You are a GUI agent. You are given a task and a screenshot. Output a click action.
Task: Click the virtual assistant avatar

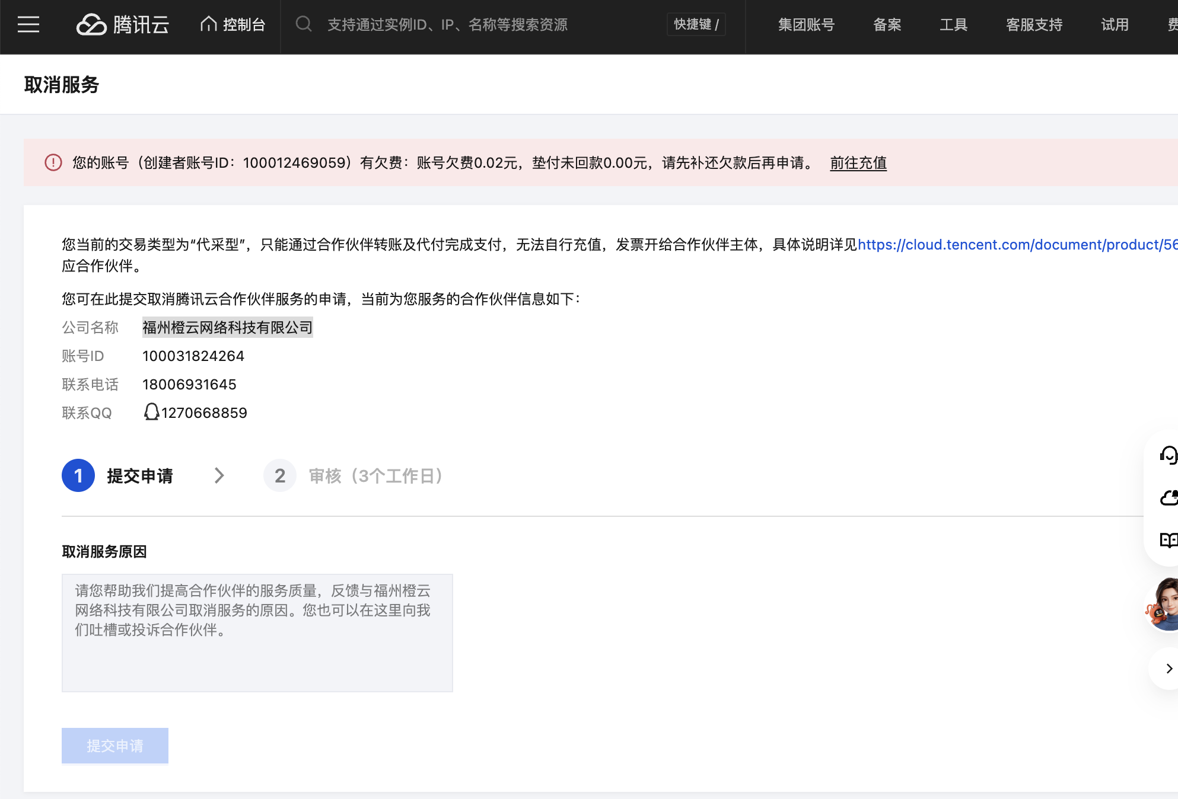tap(1163, 605)
